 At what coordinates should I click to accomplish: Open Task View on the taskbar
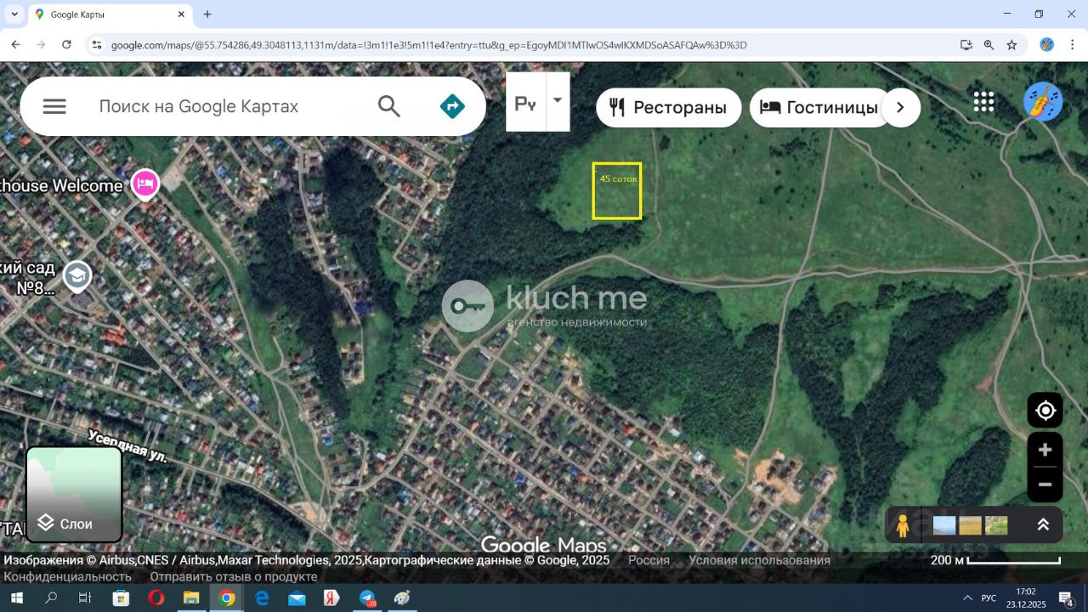point(85,598)
